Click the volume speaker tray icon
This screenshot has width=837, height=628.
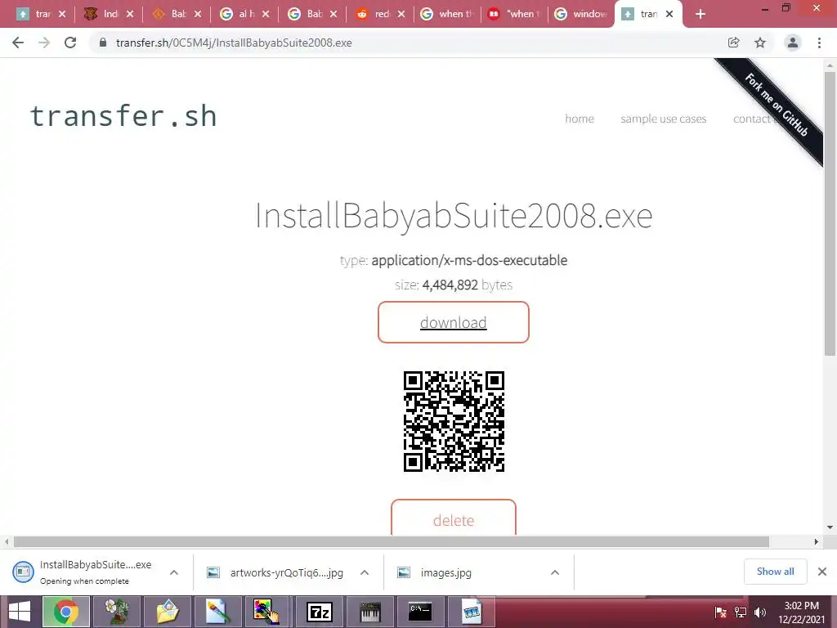tap(760, 612)
